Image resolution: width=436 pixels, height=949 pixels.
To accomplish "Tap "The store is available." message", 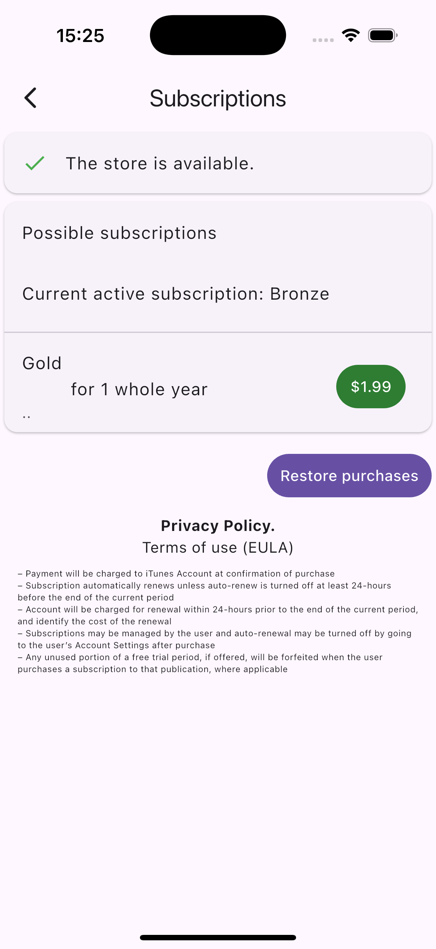I will pyautogui.click(x=160, y=163).
